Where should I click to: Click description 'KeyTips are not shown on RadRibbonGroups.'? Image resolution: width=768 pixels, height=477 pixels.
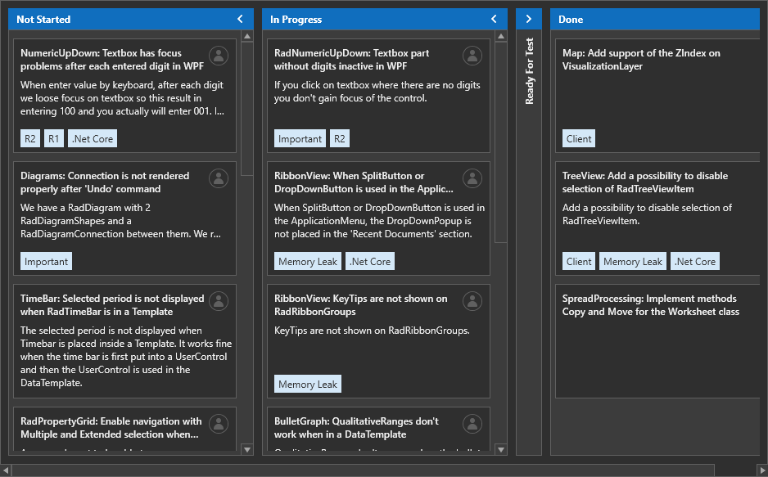point(372,331)
